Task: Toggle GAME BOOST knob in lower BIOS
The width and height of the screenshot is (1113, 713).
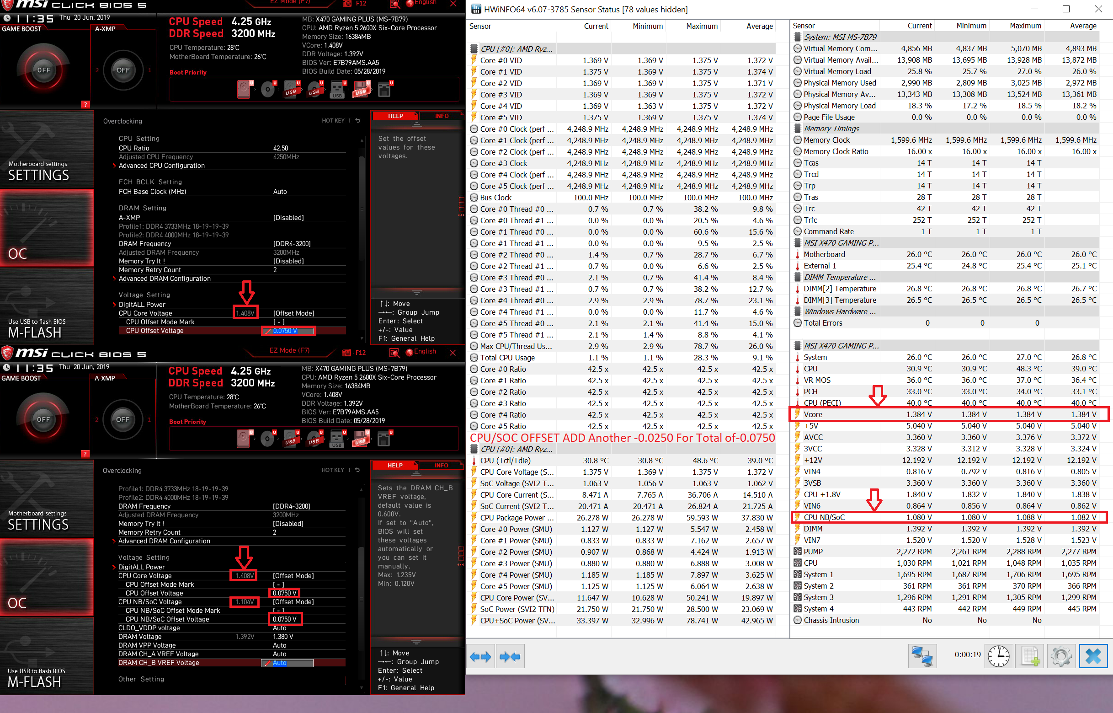Action: (x=43, y=419)
